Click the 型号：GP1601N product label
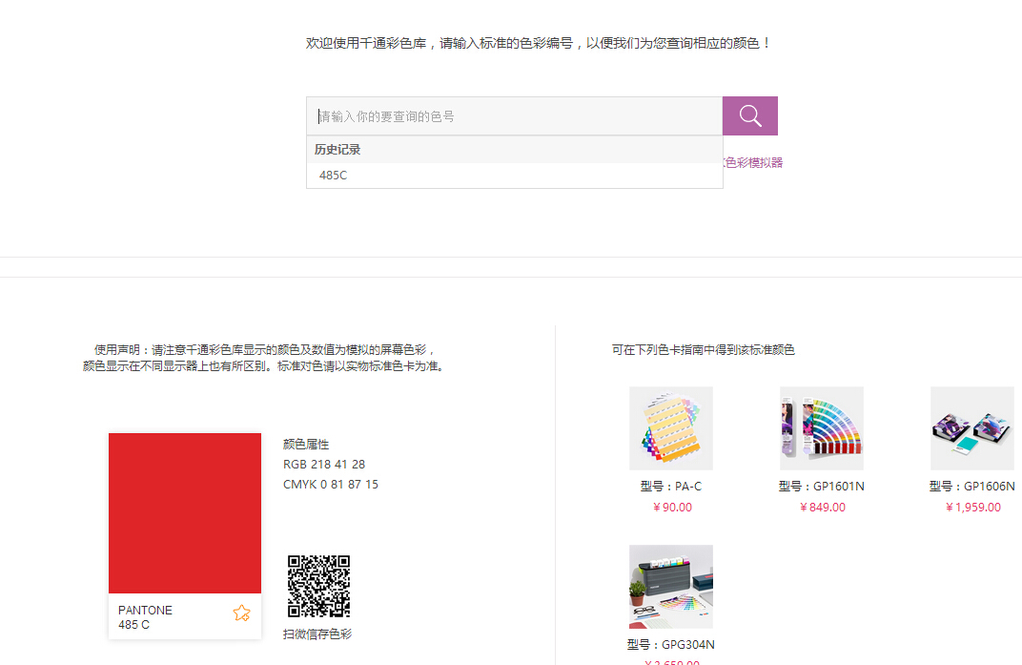Image resolution: width=1022 pixels, height=665 pixels. tap(821, 487)
